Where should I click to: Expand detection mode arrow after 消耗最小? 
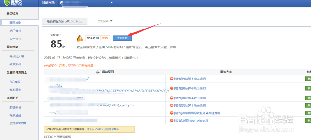138,58
